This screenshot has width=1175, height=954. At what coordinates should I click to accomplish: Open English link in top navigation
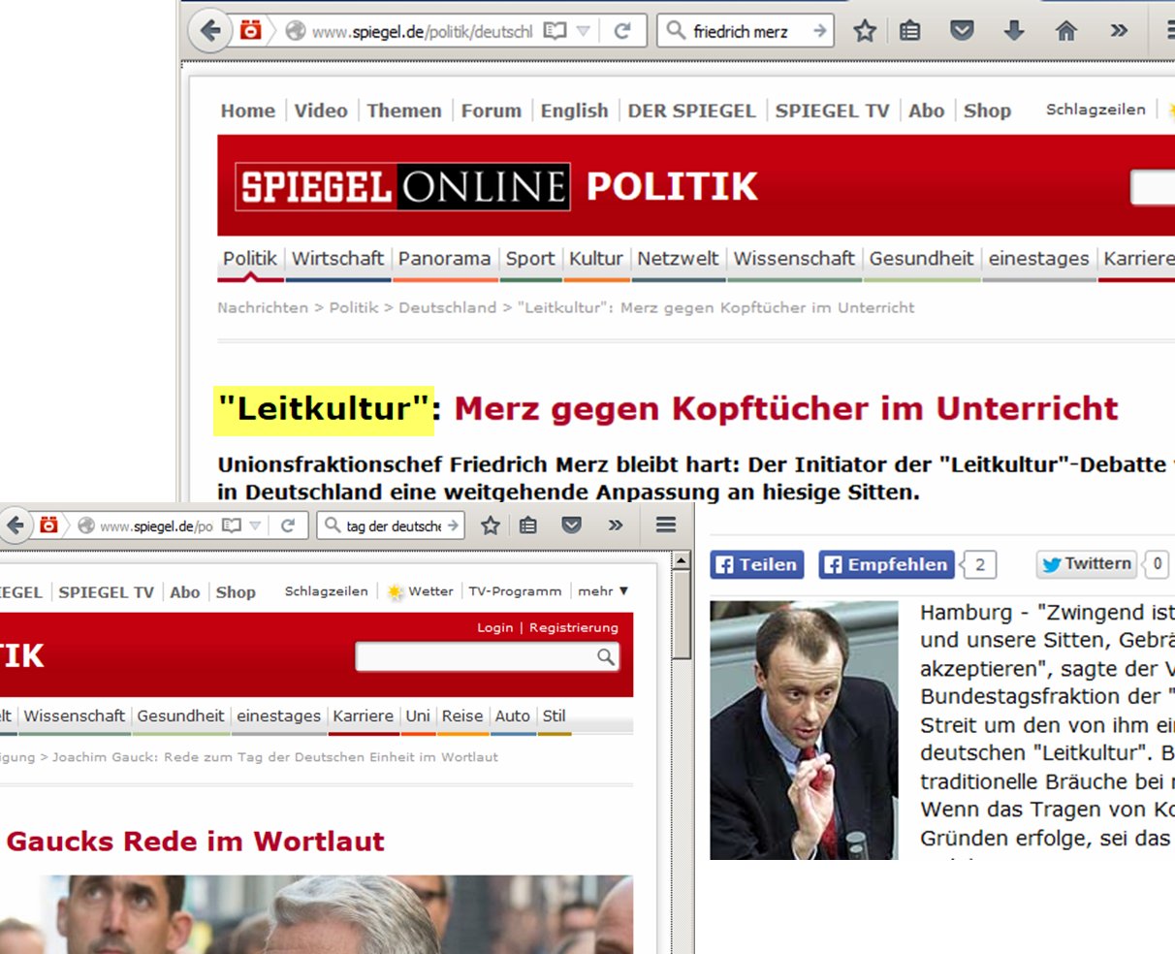[x=575, y=111]
